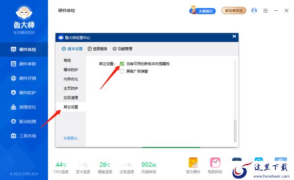Screen dimensions: 294x180
Task: Enable 屏蔽广告弹窗 checkbox
Action: click(x=122, y=71)
